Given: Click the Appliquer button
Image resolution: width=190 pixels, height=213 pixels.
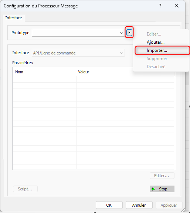Looking at the screenshot, I should coord(169,205).
